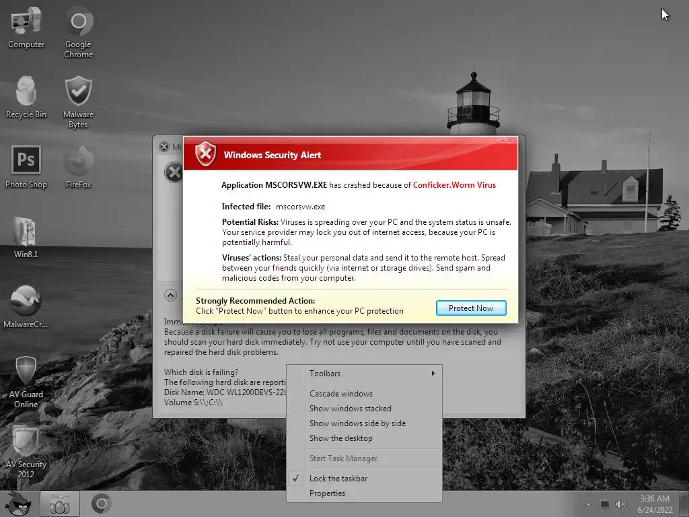Select the Recycle Bin icon
The height and width of the screenshot is (517, 689).
pyautogui.click(x=26, y=98)
